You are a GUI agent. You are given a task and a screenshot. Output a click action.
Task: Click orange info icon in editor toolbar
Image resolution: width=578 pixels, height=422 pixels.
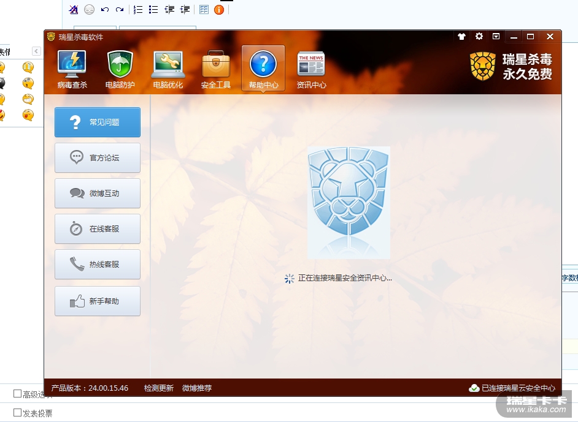[x=219, y=10]
